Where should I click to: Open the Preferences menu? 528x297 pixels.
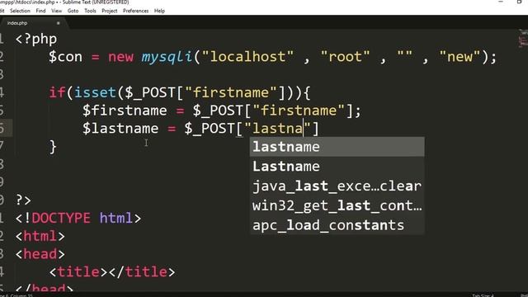pyautogui.click(x=135, y=11)
